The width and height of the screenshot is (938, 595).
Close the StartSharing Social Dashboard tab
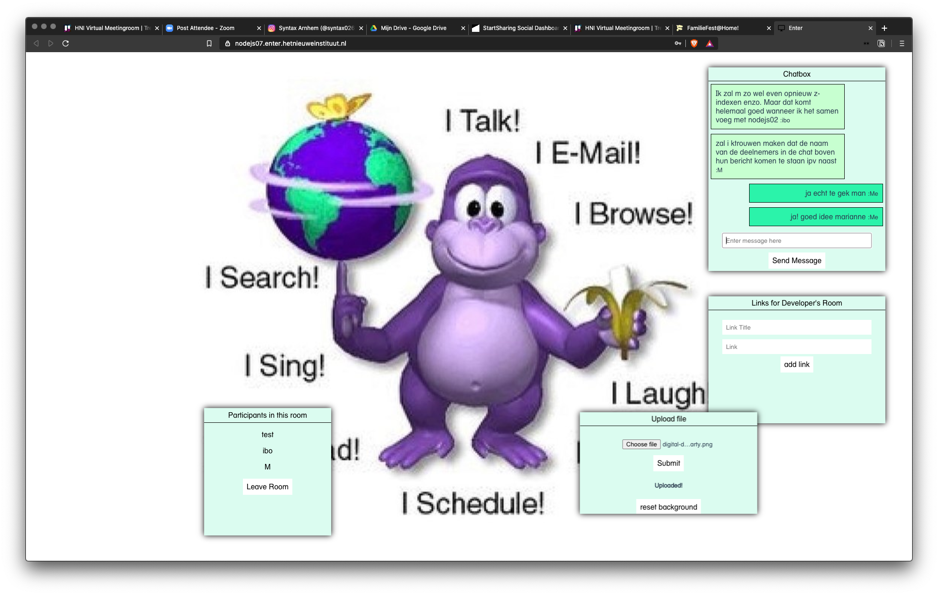[x=565, y=28]
